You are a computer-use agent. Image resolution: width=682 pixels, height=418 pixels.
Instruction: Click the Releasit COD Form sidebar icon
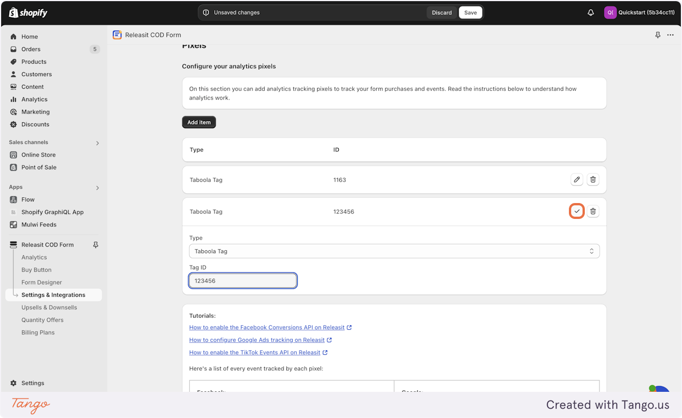click(14, 245)
